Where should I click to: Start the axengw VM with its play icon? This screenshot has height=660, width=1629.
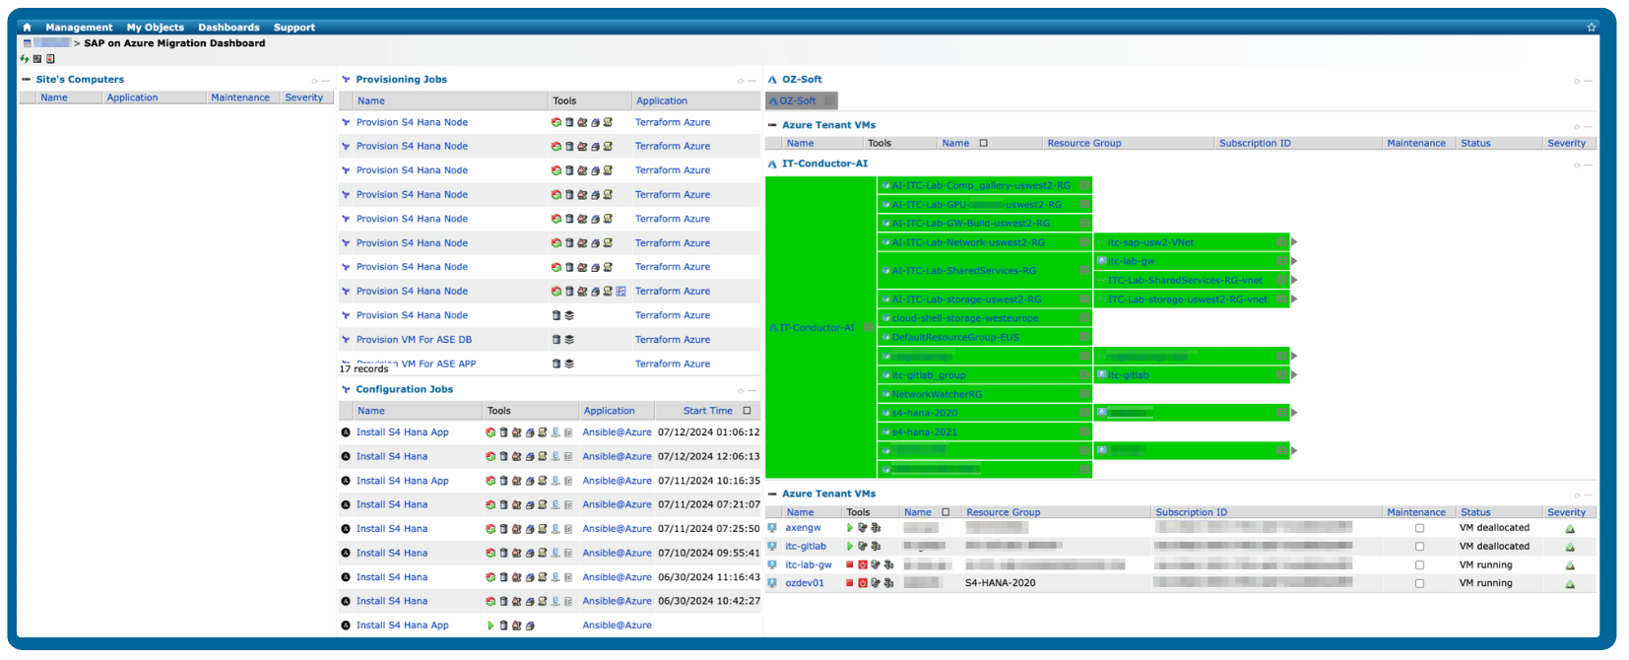[850, 528]
